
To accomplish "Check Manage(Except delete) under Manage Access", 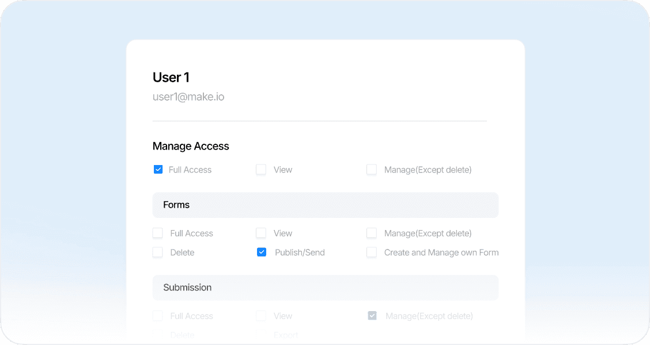I will coord(372,170).
